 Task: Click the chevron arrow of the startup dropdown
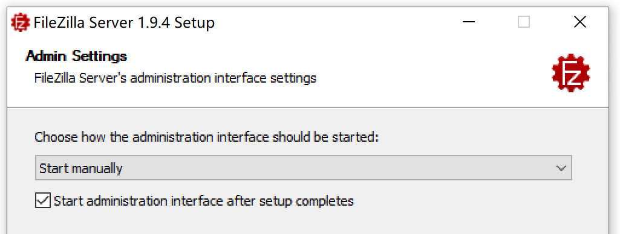point(561,168)
